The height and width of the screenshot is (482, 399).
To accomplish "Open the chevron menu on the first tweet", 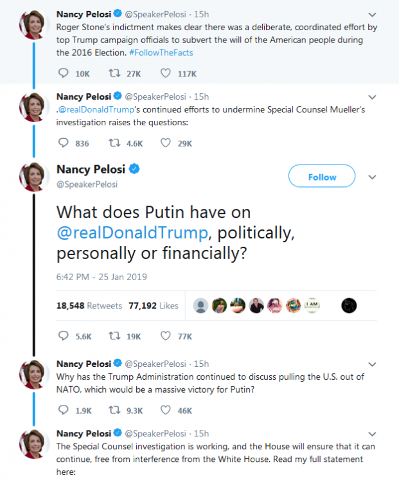I will coord(373,14).
